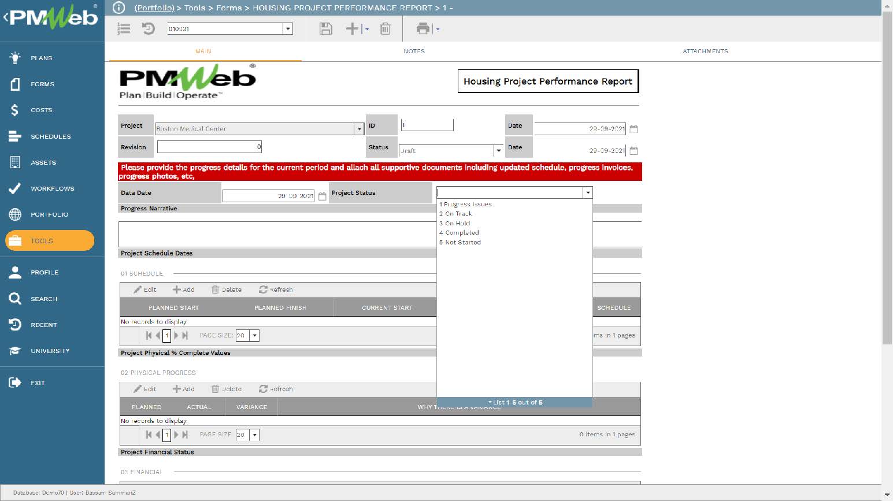Click the printer icon in toolbar
Screen dimensions: 893x501
423,29
